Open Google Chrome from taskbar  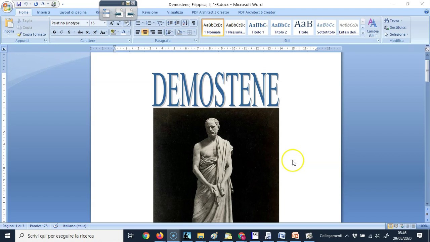click(146, 236)
